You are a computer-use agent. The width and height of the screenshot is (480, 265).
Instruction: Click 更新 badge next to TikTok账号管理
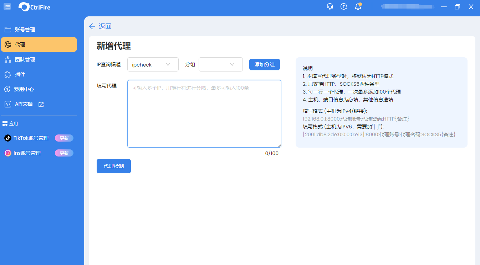point(64,138)
